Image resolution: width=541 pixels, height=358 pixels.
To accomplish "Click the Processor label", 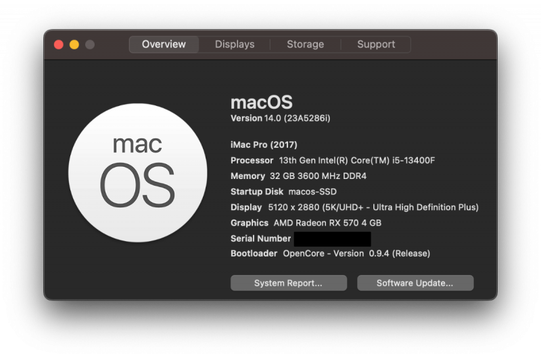I will (x=252, y=160).
